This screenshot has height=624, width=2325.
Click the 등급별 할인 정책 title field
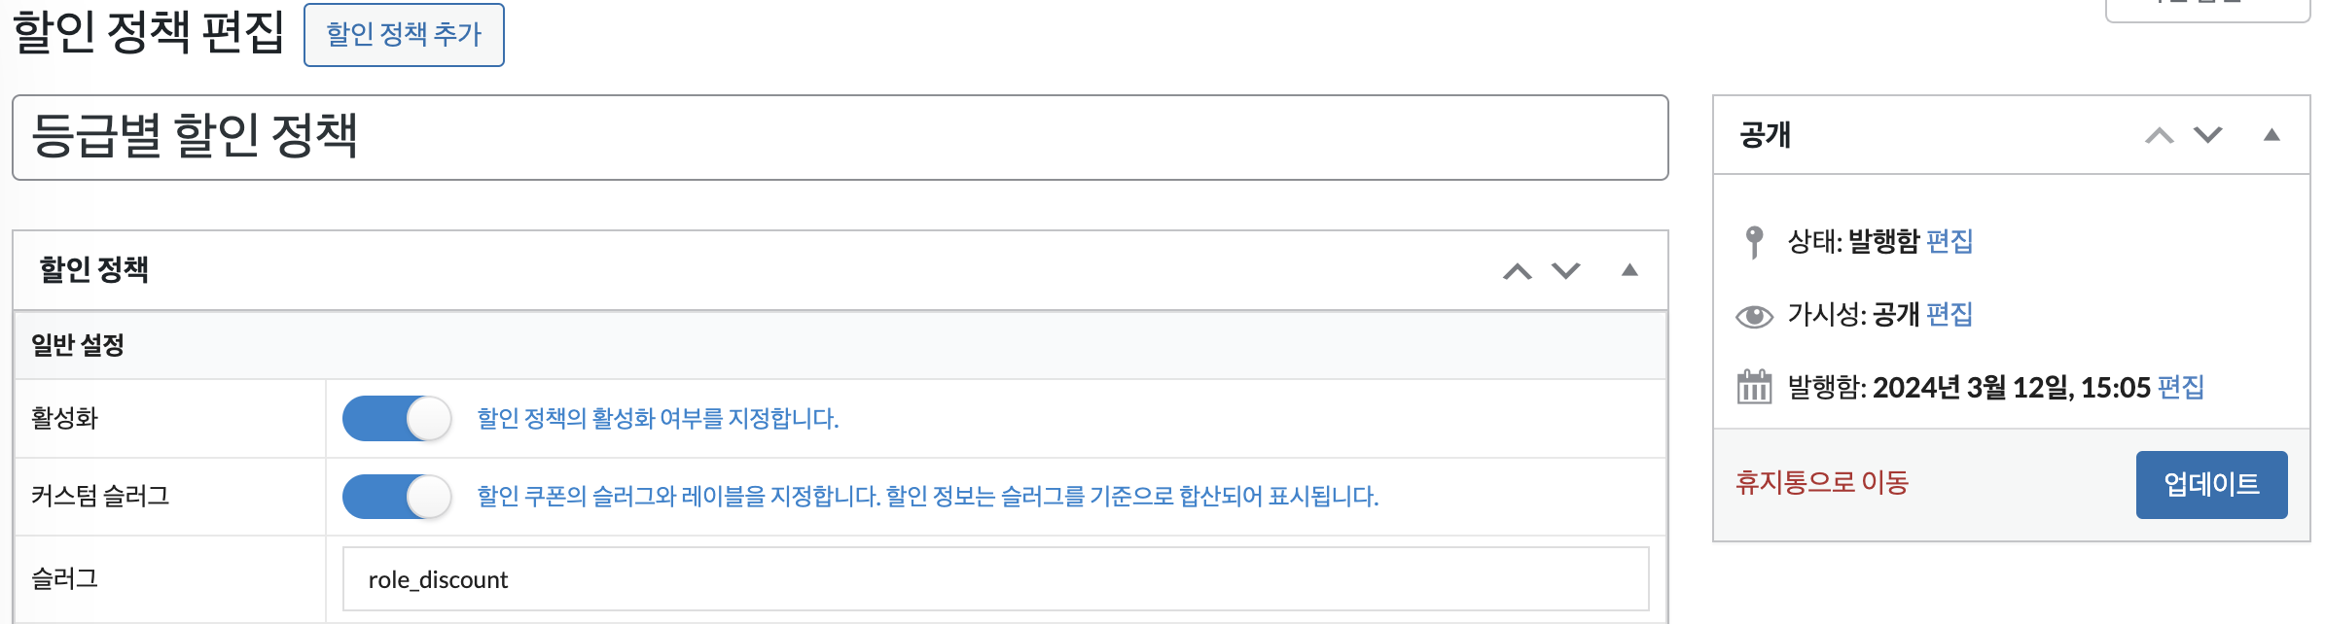pos(840,137)
